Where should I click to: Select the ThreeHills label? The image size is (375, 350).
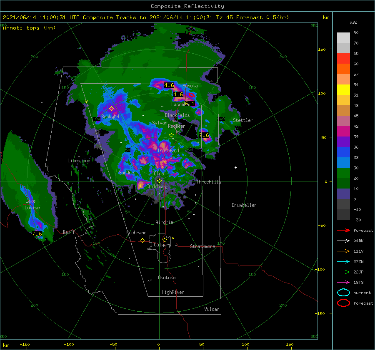tap(209, 182)
